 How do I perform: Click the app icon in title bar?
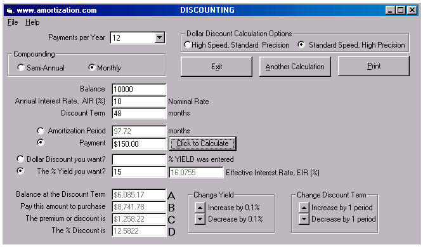point(10,11)
